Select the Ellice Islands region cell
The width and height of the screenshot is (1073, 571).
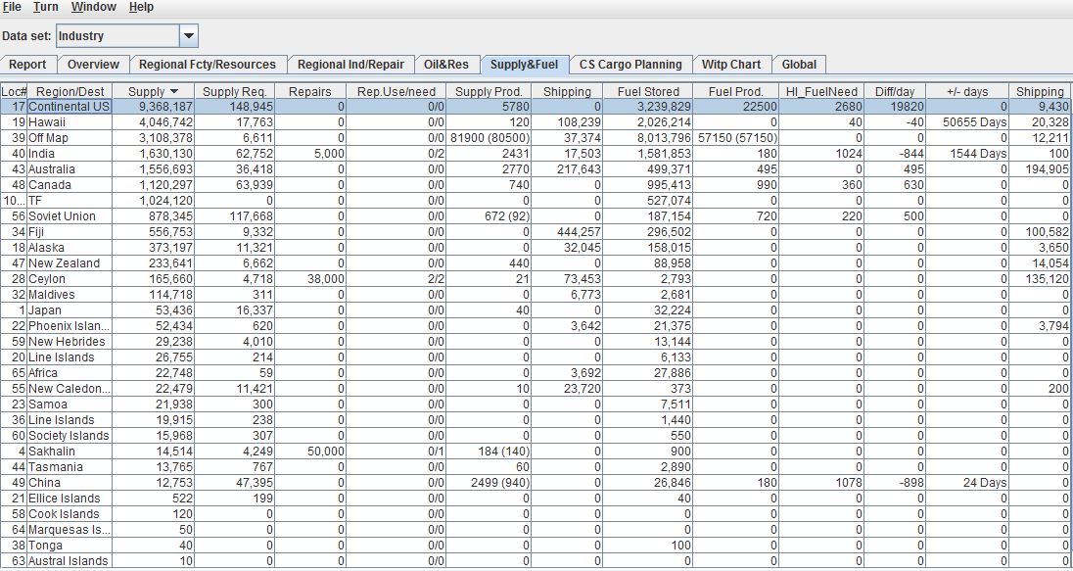point(70,499)
